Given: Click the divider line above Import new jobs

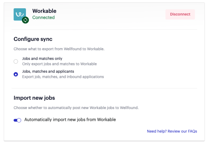Looking at the screenshot, I should (x=104, y=88).
